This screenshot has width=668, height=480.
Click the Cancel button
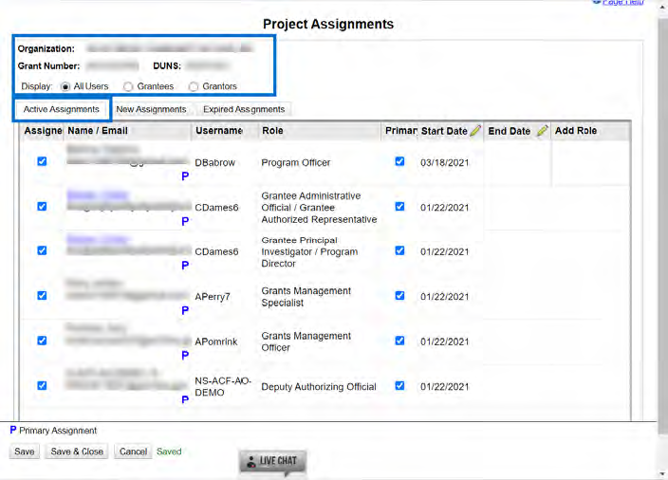[x=133, y=452]
